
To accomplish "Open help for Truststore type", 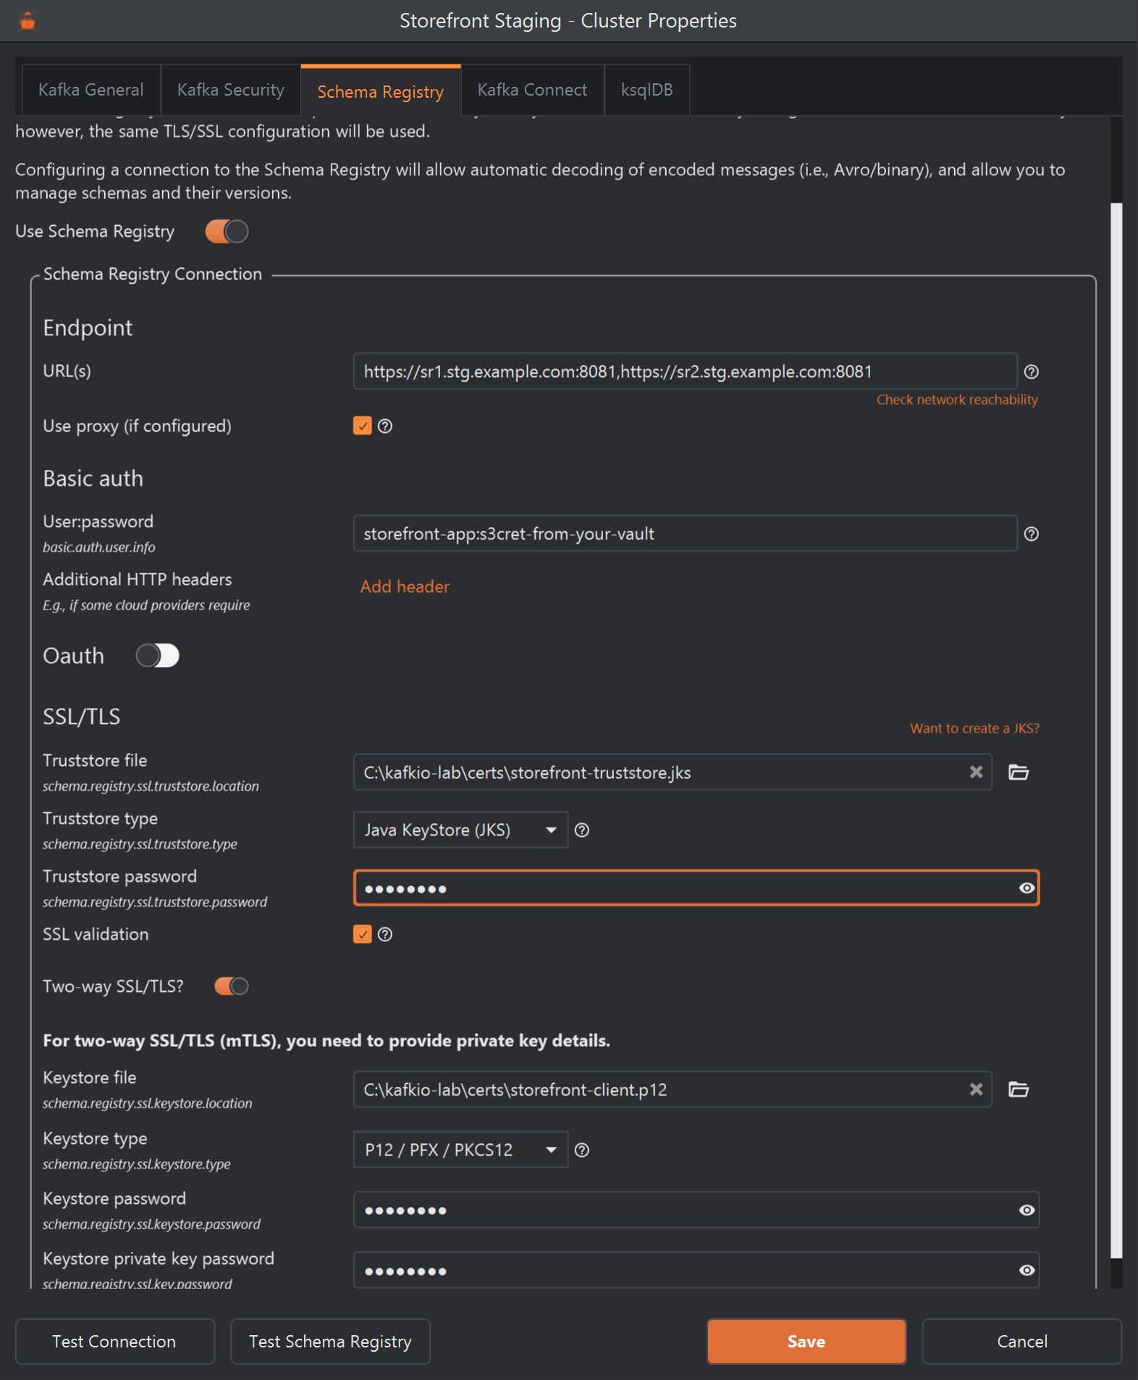I will 582,830.
